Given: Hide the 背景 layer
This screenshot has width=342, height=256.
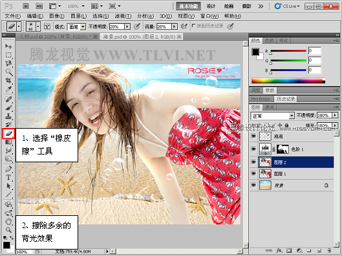Looking at the screenshot, I should pyautogui.click(x=253, y=186).
